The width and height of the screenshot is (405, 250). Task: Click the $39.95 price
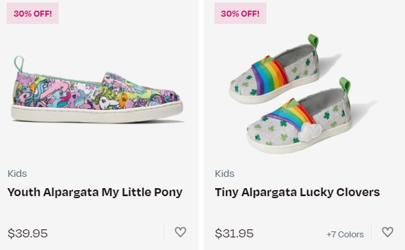click(27, 233)
